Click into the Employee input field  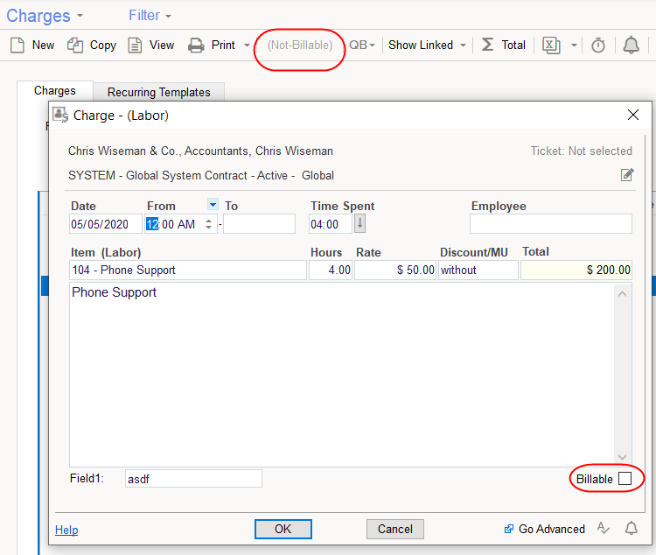point(550,224)
